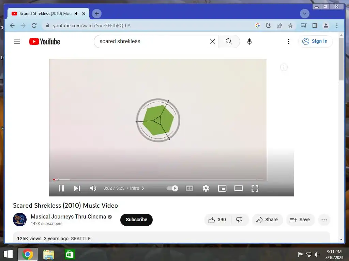Click the SEATTLE hashtag link
This screenshot has width=349, height=261.
[81, 239]
